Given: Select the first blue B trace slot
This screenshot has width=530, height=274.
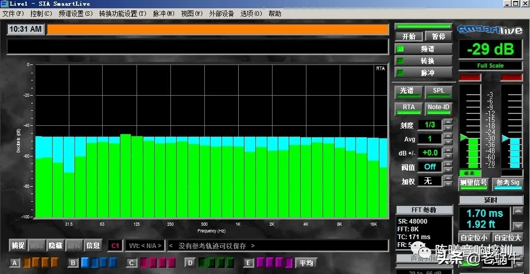Looking at the screenshot, I should pos(85,263).
